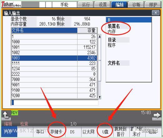Go to the 维护 tab
Screen dimensions: 163x138
click(x=153, y=5)
